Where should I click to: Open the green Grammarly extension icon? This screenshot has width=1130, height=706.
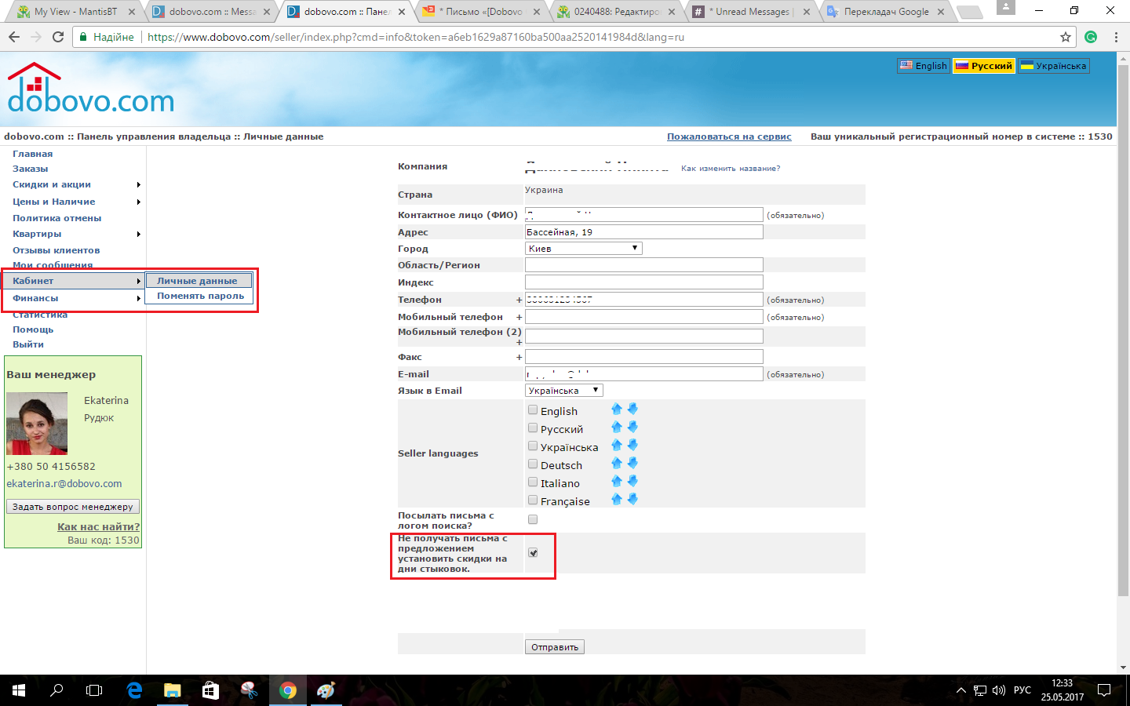tap(1091, 37)
